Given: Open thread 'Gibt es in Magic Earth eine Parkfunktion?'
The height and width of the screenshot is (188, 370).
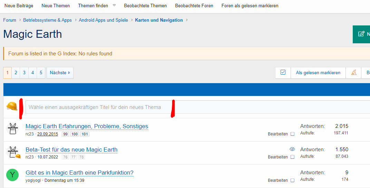Looking at the screenshot, I should [x=79, y=173].
